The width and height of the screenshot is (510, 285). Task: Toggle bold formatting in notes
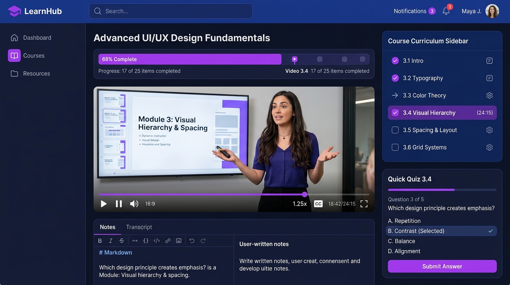tap(100, 241)
